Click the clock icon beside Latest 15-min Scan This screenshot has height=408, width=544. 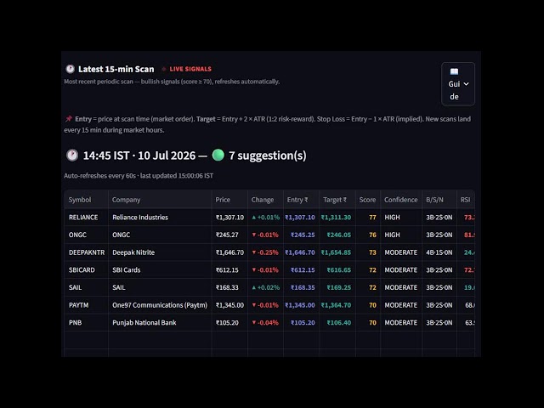(70, 69)
